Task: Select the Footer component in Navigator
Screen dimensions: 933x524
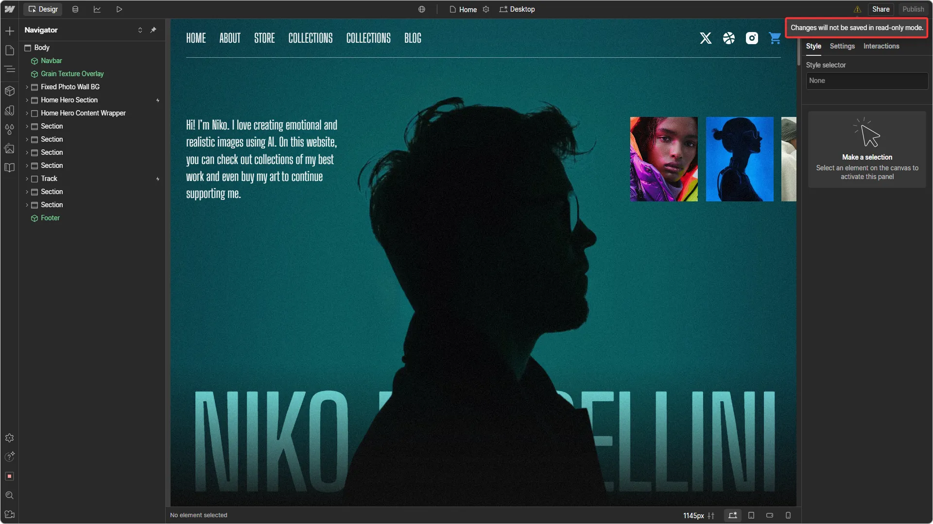Action: [x=50, y=218]
